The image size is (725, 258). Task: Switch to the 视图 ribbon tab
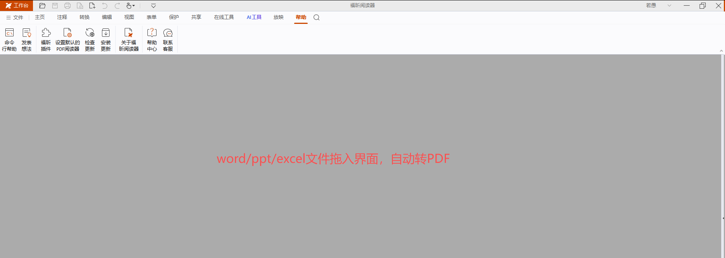[x=129, y=17]
